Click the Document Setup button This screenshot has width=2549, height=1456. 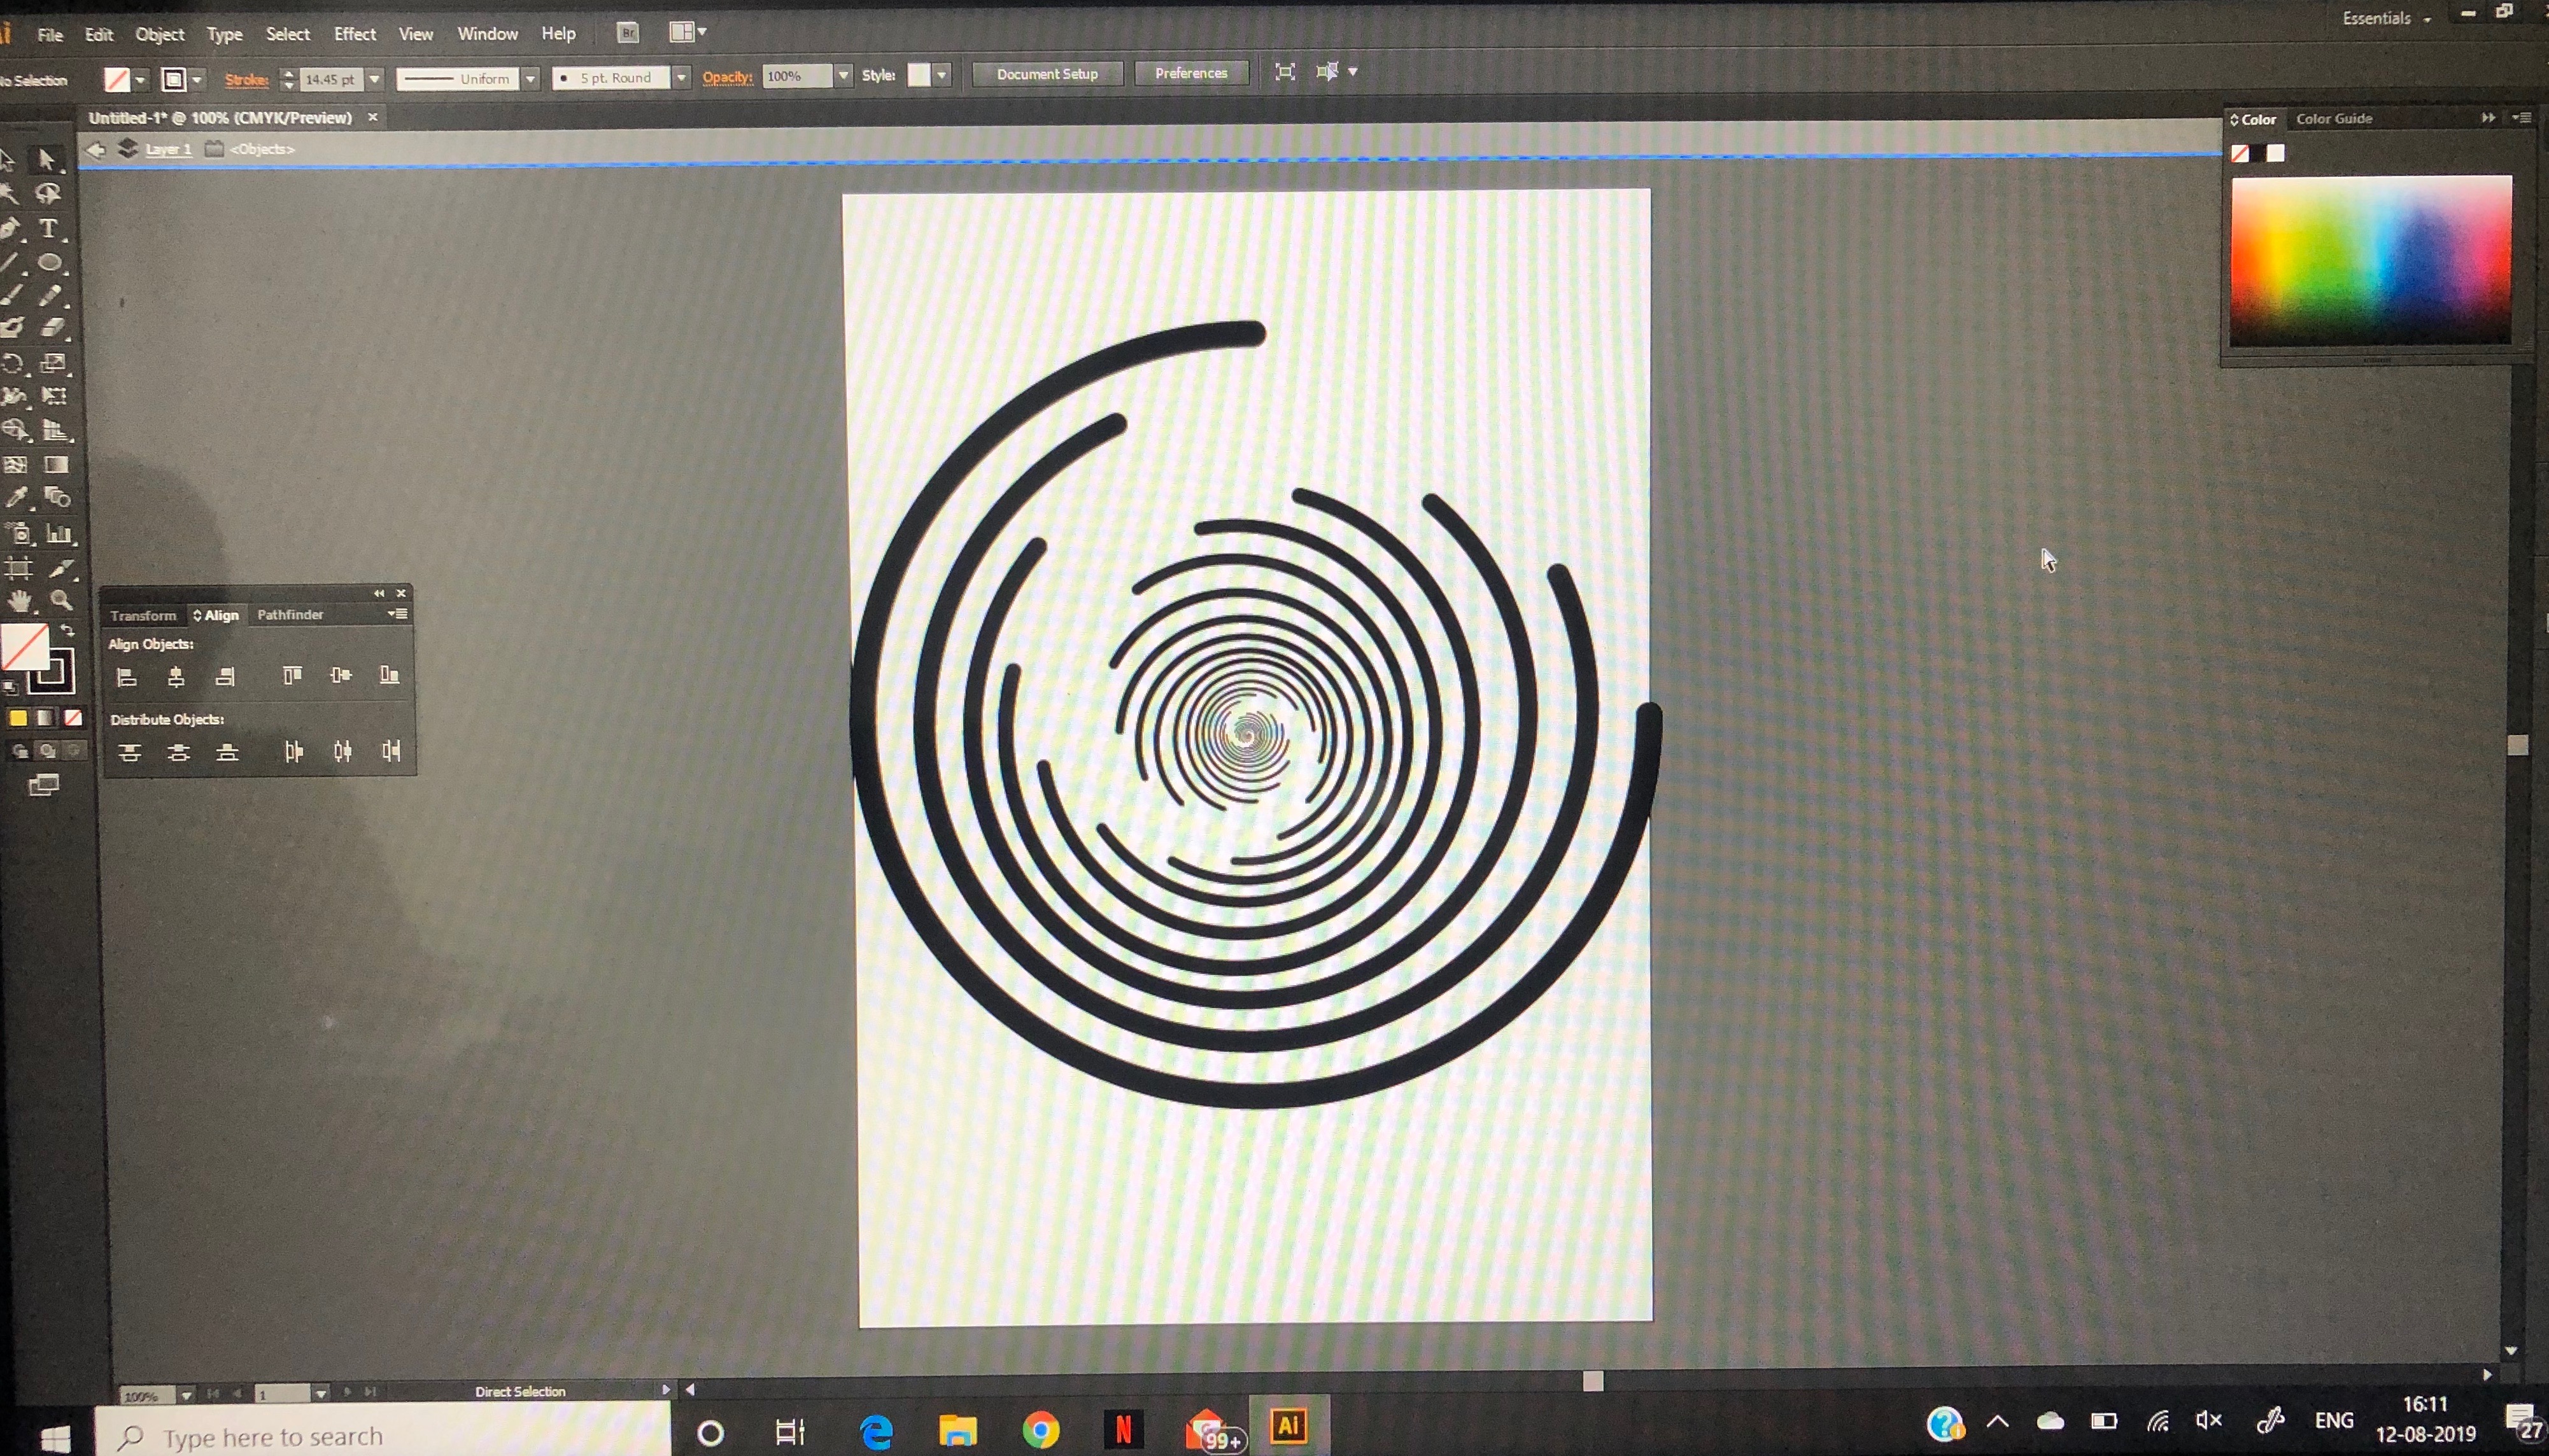point(1047,74)
